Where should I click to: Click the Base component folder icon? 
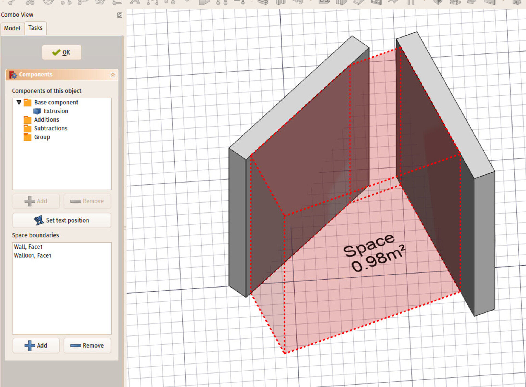(27, 103)
